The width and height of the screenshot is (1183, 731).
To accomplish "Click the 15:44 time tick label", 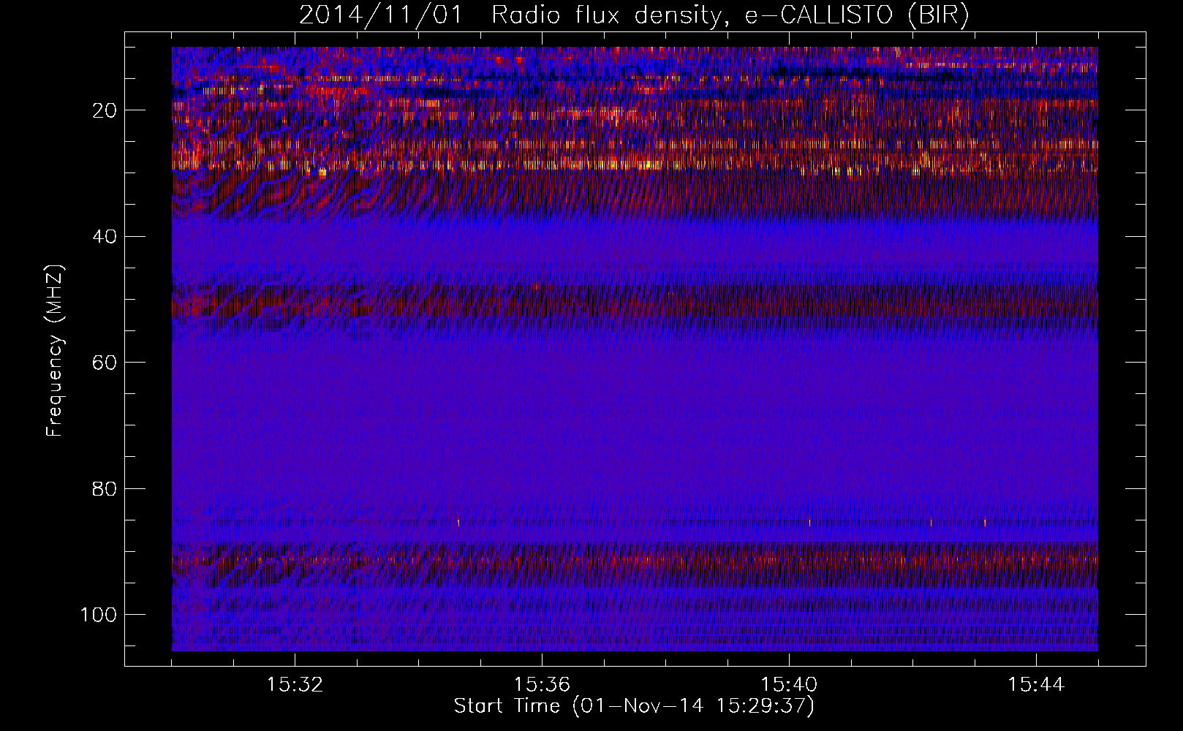I will 1036,685.
